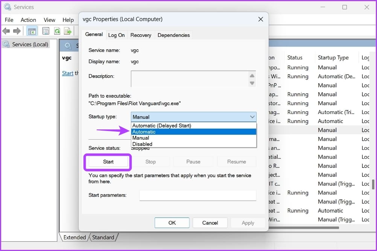Choose the Manual startup option

click(x=193, y=138)
